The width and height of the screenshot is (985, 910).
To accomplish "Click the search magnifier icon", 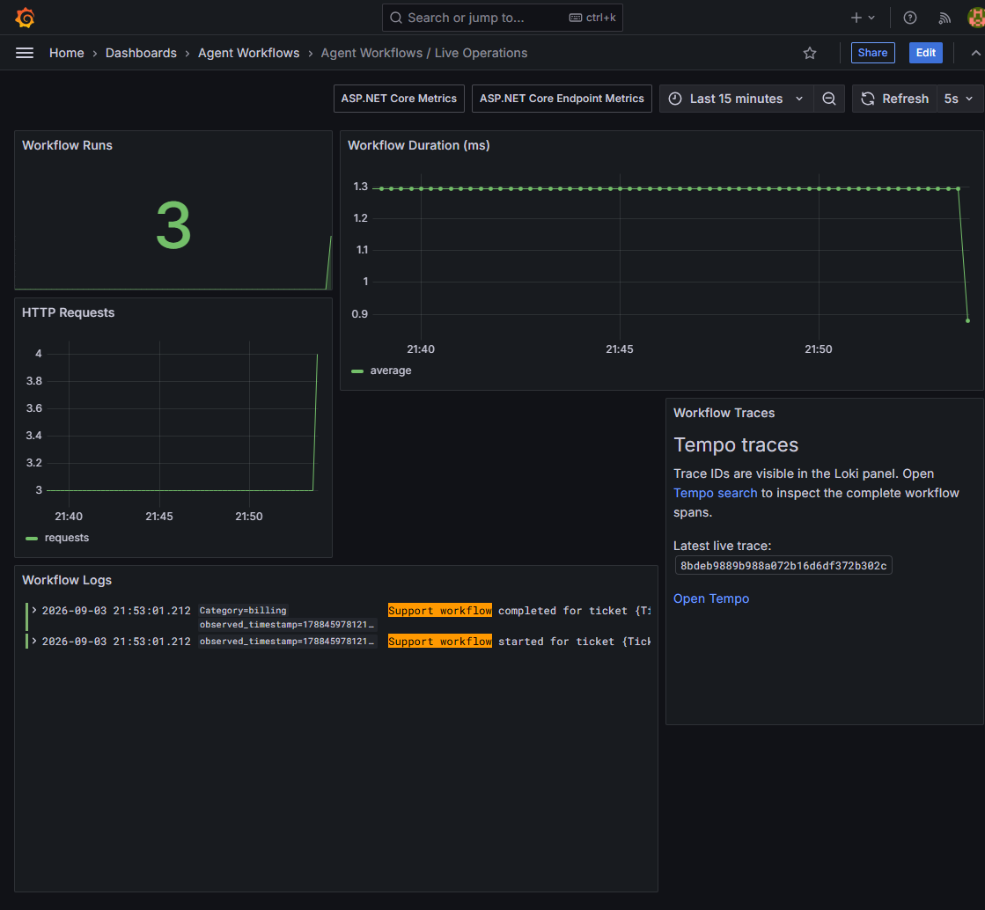I will coord(396,18).
